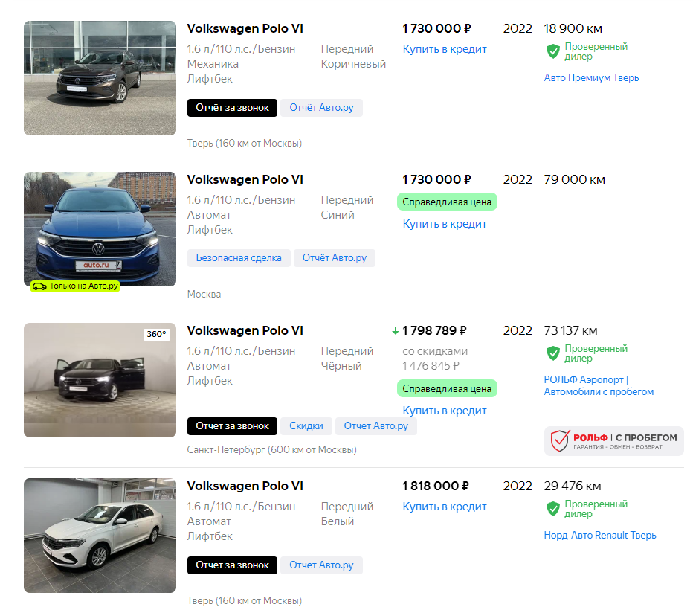The height and width of the screenshot is (607, 693).
Task: Click the 'Скидки' button on the black Polo listing
Action: point(306,426)
